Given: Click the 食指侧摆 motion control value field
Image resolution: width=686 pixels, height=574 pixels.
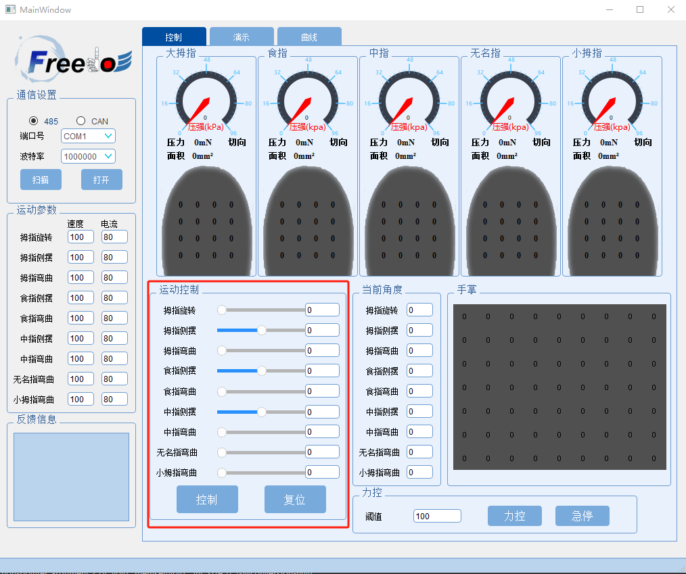Looking at the screenshot, I should pos(322,370).
